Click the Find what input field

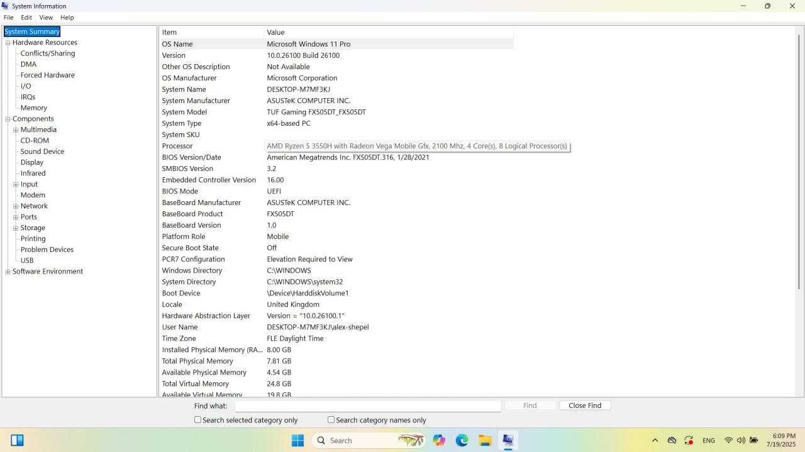click(368, 405)
